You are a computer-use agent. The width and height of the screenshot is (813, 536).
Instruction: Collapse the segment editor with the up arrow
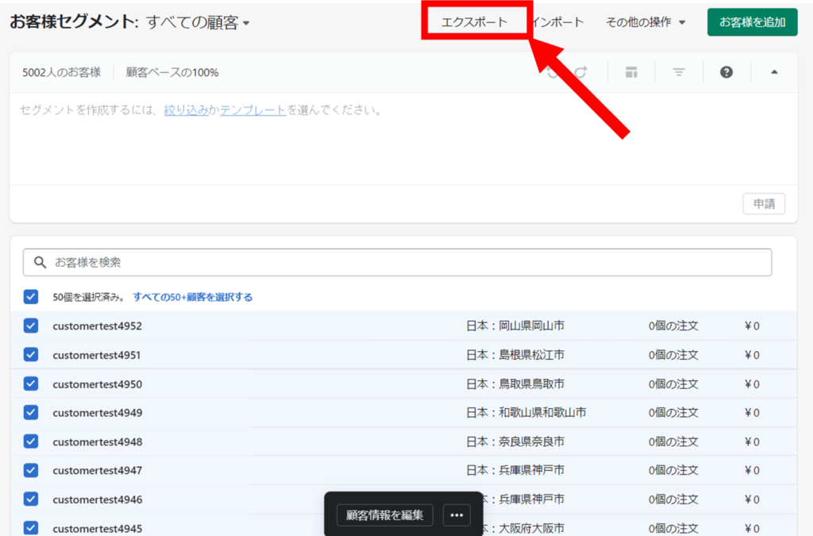(x=774, y=72)
